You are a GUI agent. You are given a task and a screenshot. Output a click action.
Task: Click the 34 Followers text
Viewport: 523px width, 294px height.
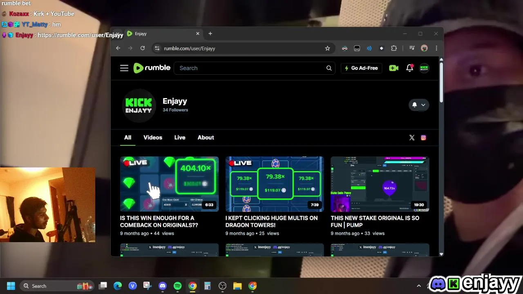[x=175, y=110]
